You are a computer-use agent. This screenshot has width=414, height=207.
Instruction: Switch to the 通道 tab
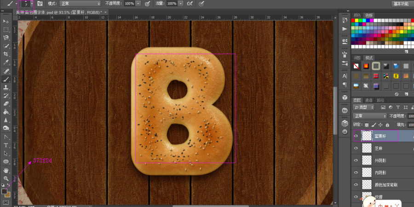[369, 100]
